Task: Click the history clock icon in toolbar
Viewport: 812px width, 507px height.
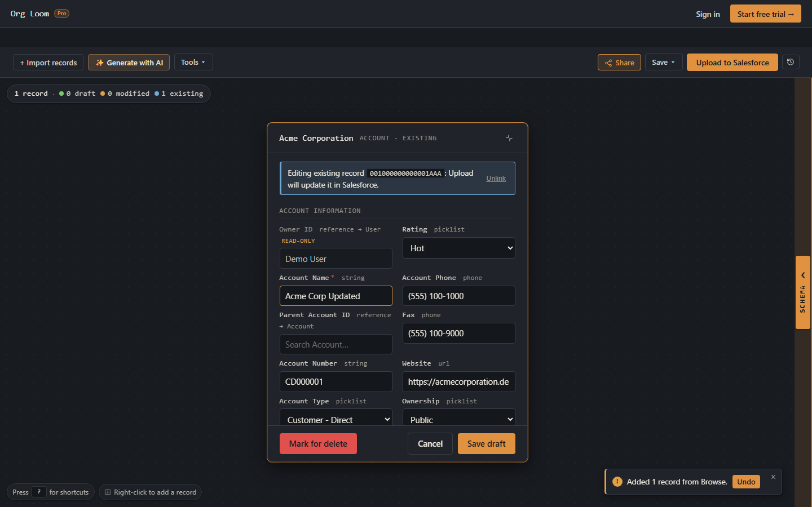Action: point(791,63)
